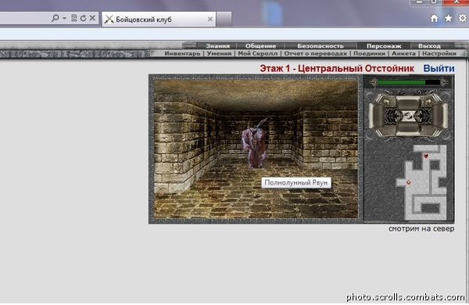469x305 pixels.
Task: Open browser tools gear icon
Action: click(x=463, y=18)
